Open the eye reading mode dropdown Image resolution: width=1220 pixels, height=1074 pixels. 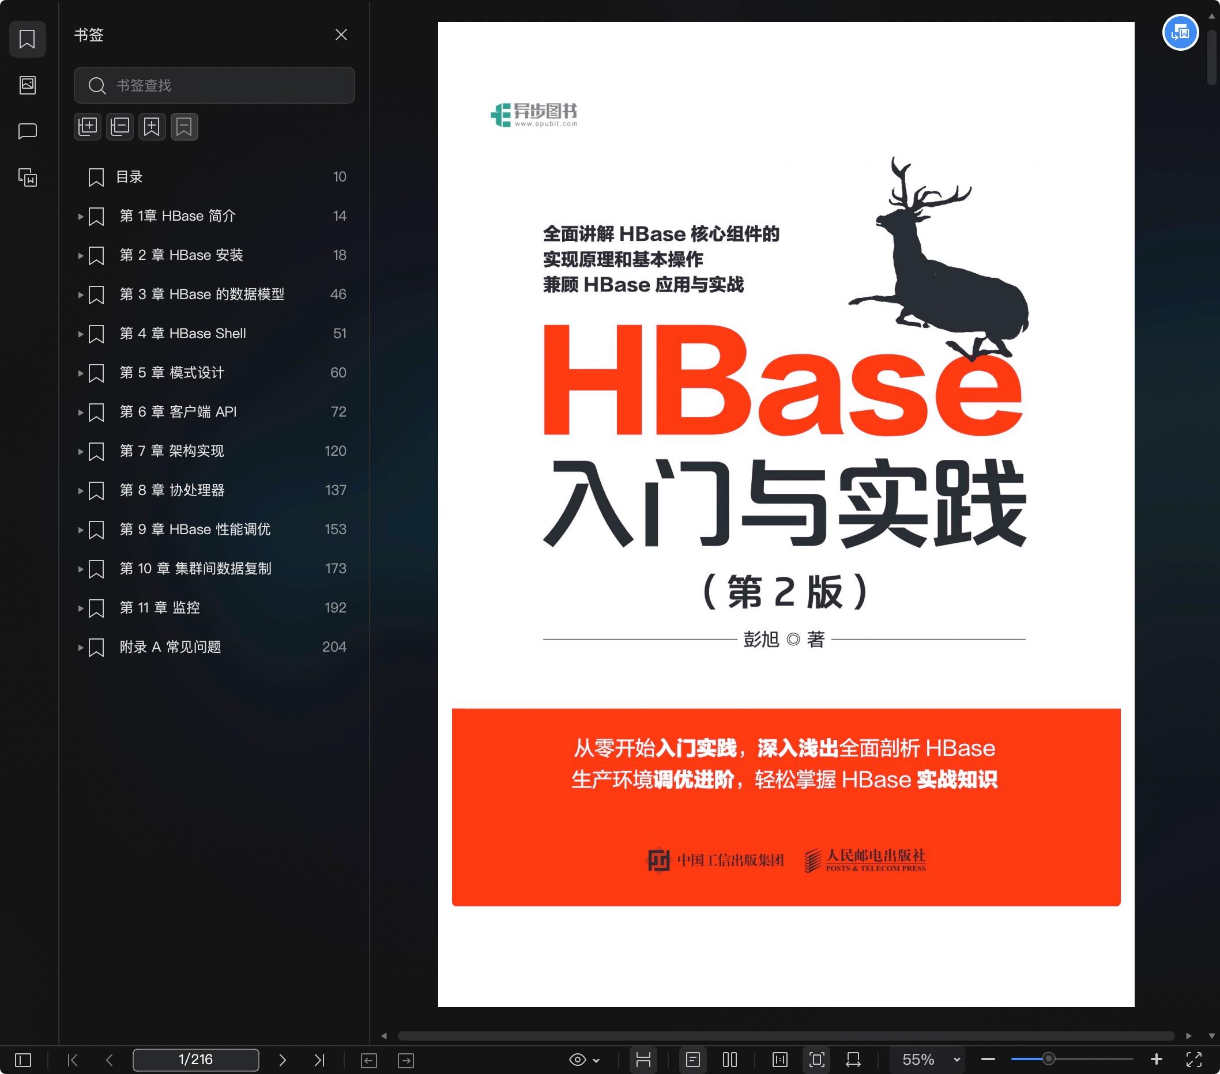click(x=583, y=1060)
